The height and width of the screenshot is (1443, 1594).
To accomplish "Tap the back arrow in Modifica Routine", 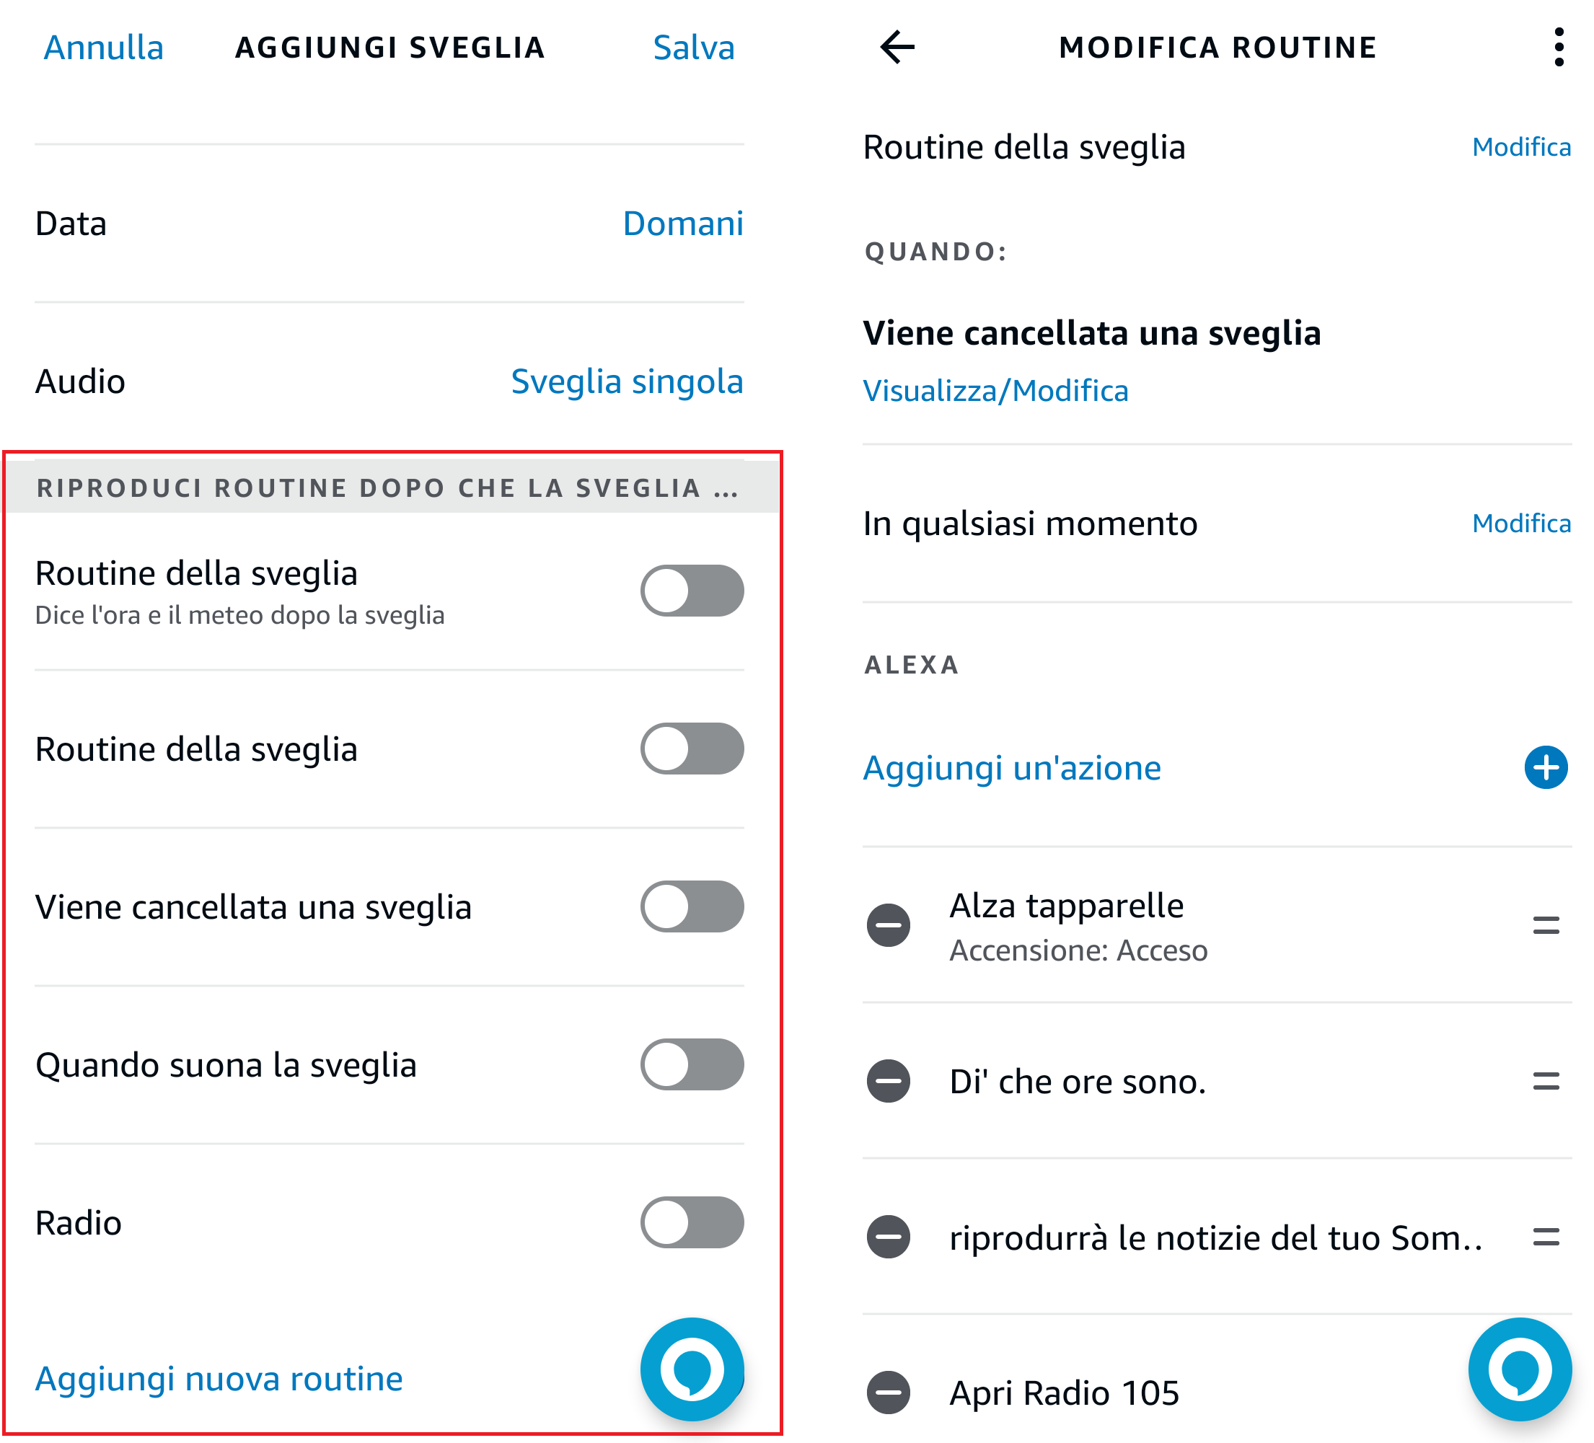I will [897, 48].
